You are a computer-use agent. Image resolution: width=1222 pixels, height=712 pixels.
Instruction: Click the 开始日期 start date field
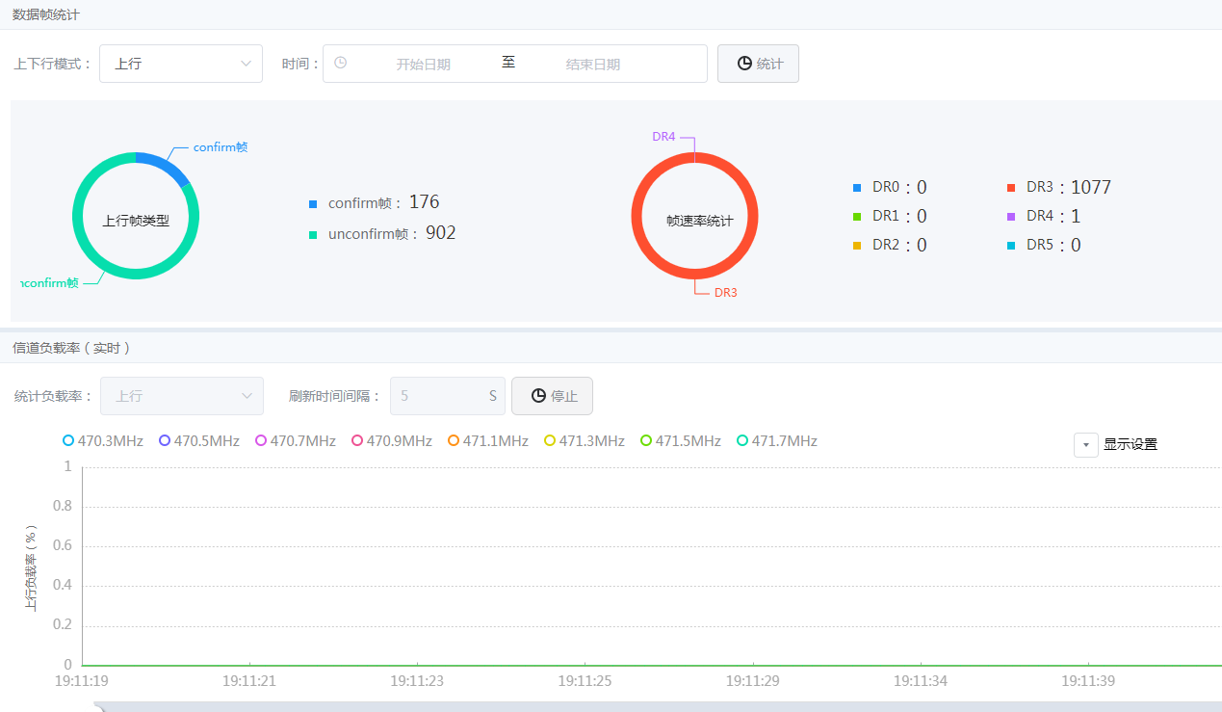click(x=423, y=64)
